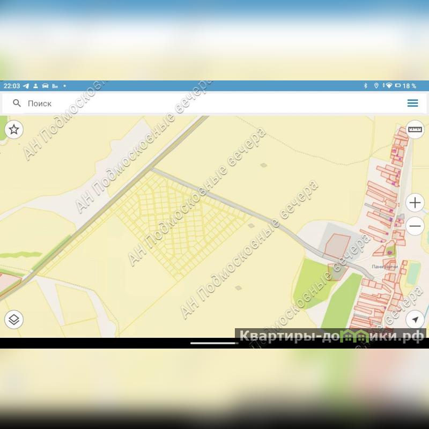Tap the Bluetooth status icon
This screenshot has height=429, width=429.
point(366,86)
